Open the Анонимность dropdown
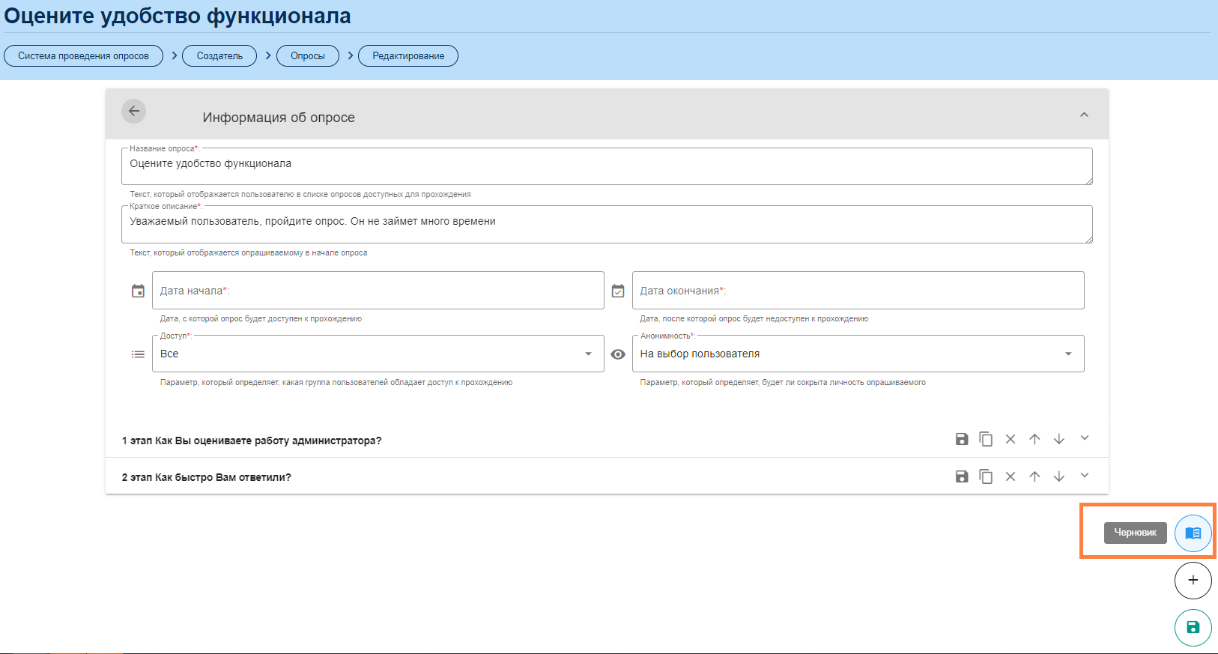This screenshot has height=654, width=1218. (858, 354)
